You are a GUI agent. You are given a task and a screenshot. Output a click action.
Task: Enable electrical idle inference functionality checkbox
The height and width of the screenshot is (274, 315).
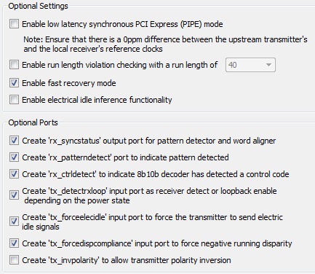(14, 100)
